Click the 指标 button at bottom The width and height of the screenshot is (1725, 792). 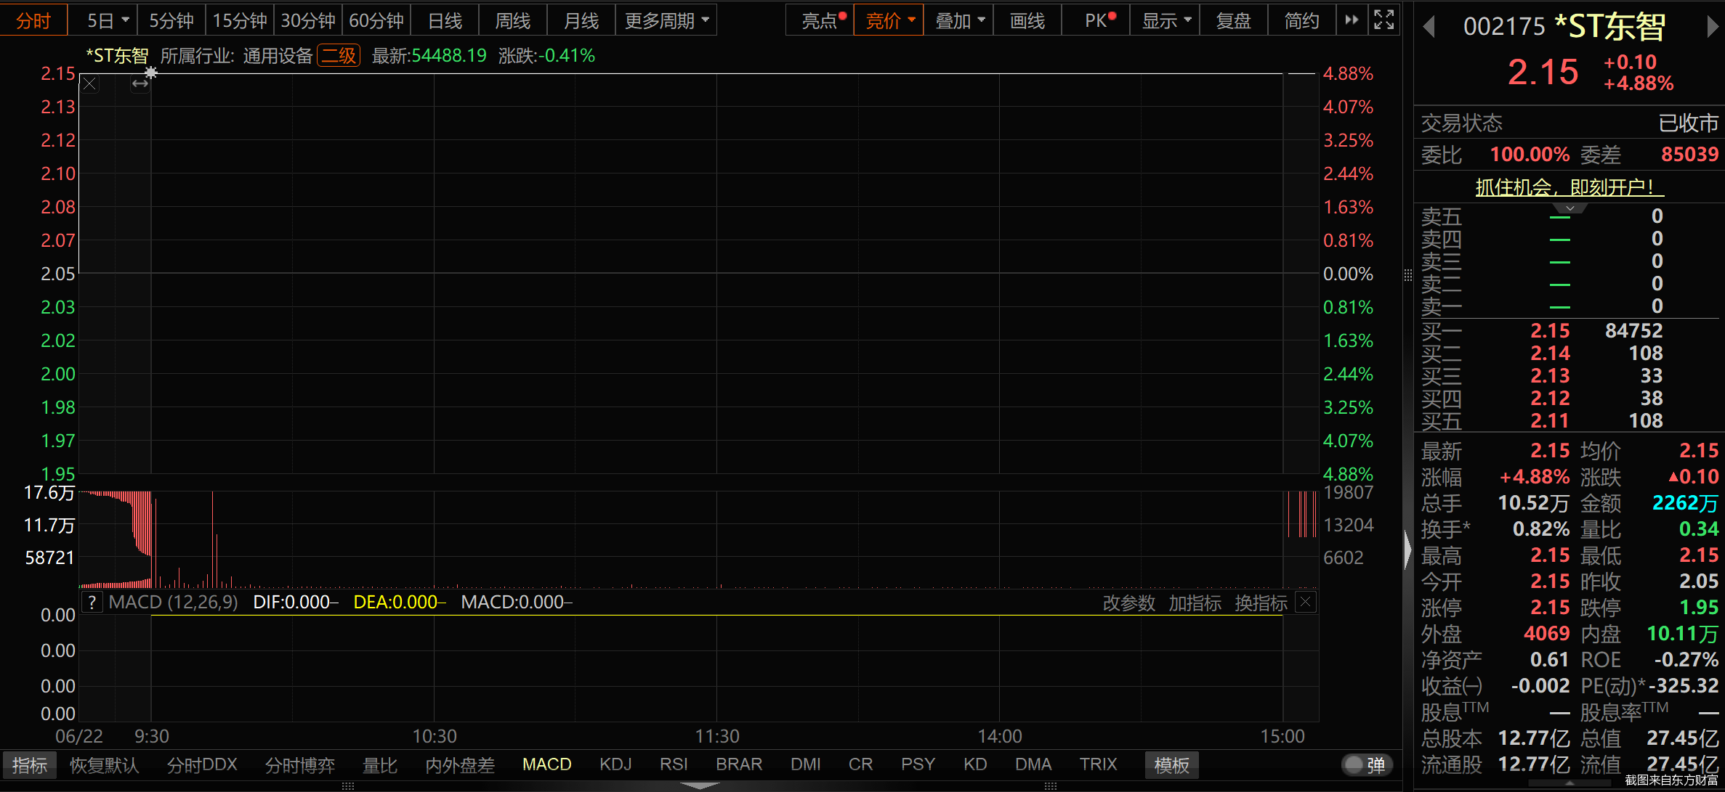click(30, 765)
